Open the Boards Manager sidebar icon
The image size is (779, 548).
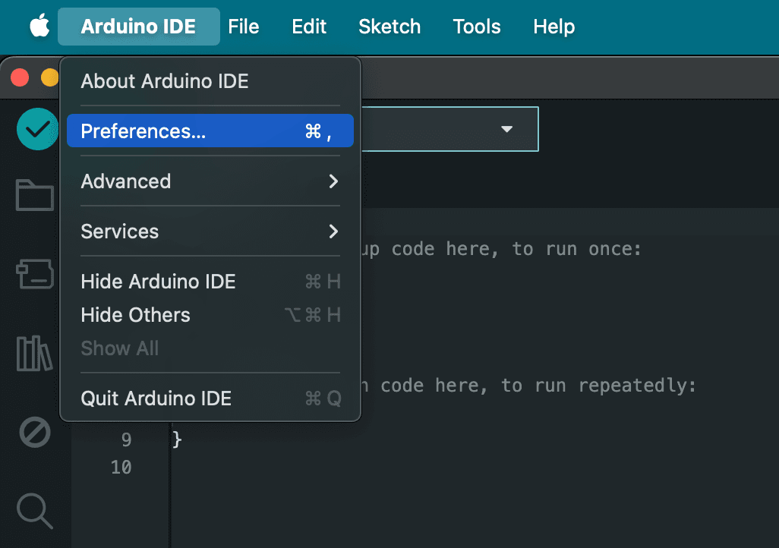pos(35,274)
